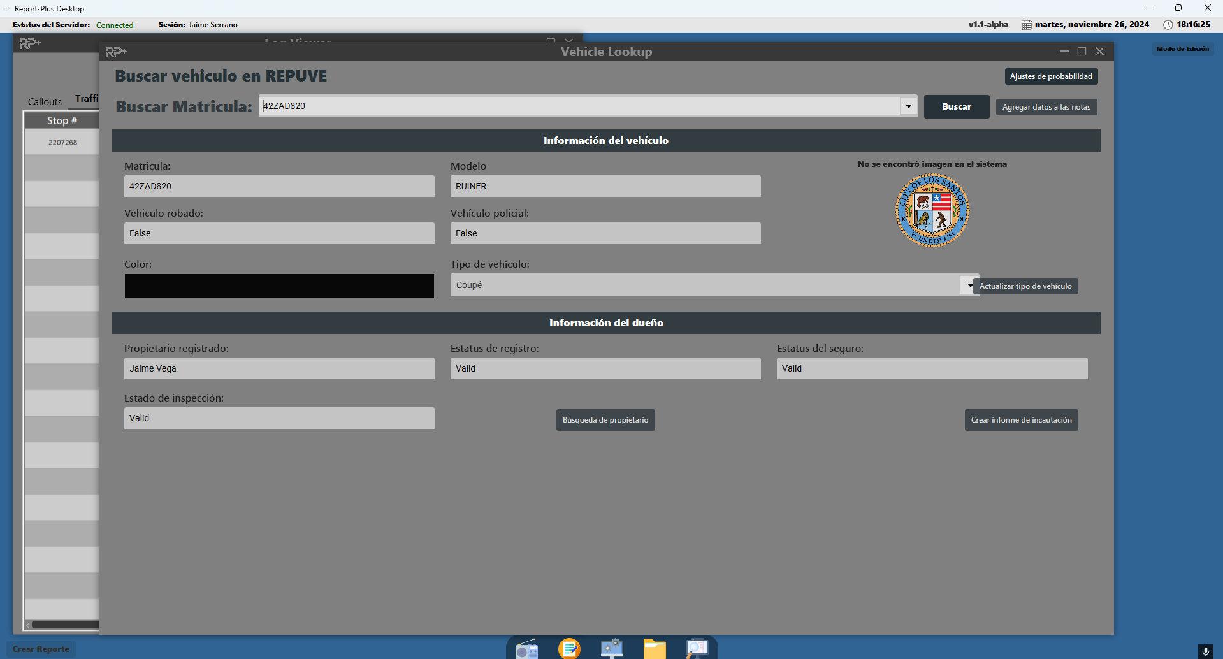
Task: Open the monitor with gears settings icon
Action: click(612, 649)
